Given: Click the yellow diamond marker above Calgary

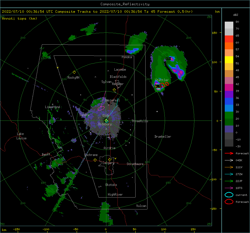Looking at the screenshot, I should coord(110,160).
